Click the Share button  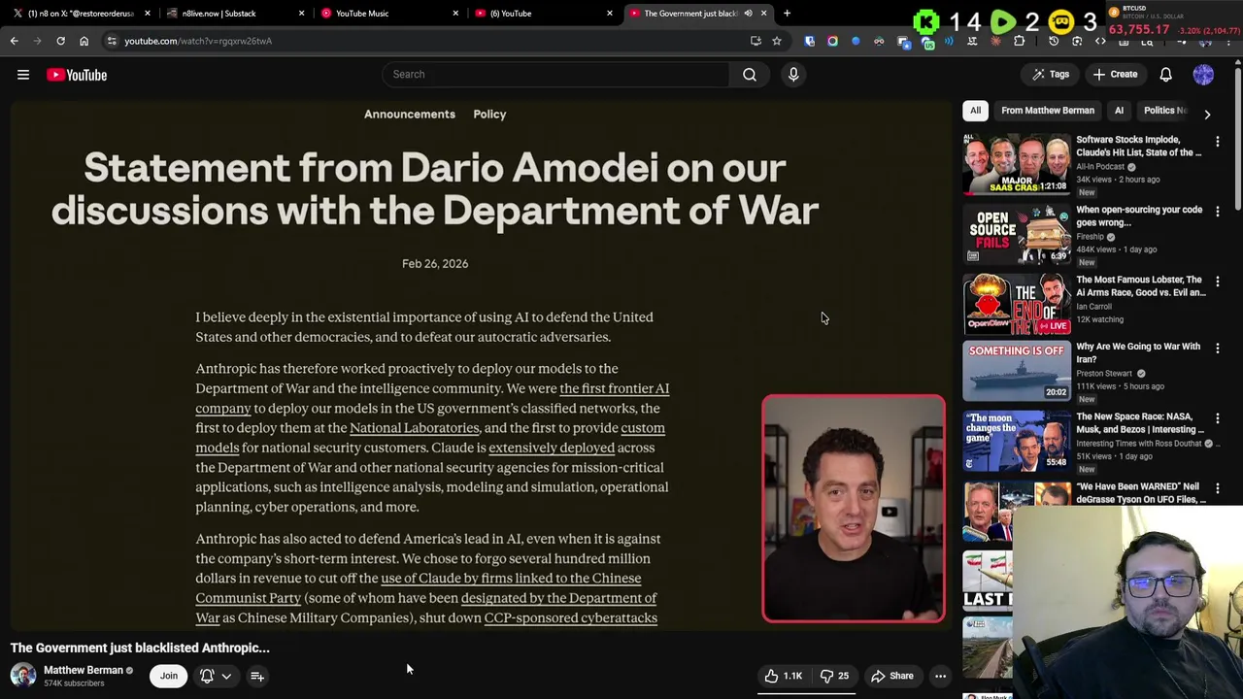[891, 676]
